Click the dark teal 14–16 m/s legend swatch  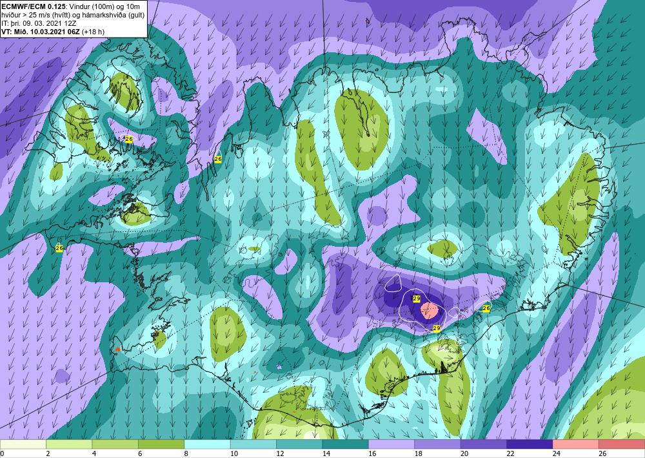(x=346, y=444)
